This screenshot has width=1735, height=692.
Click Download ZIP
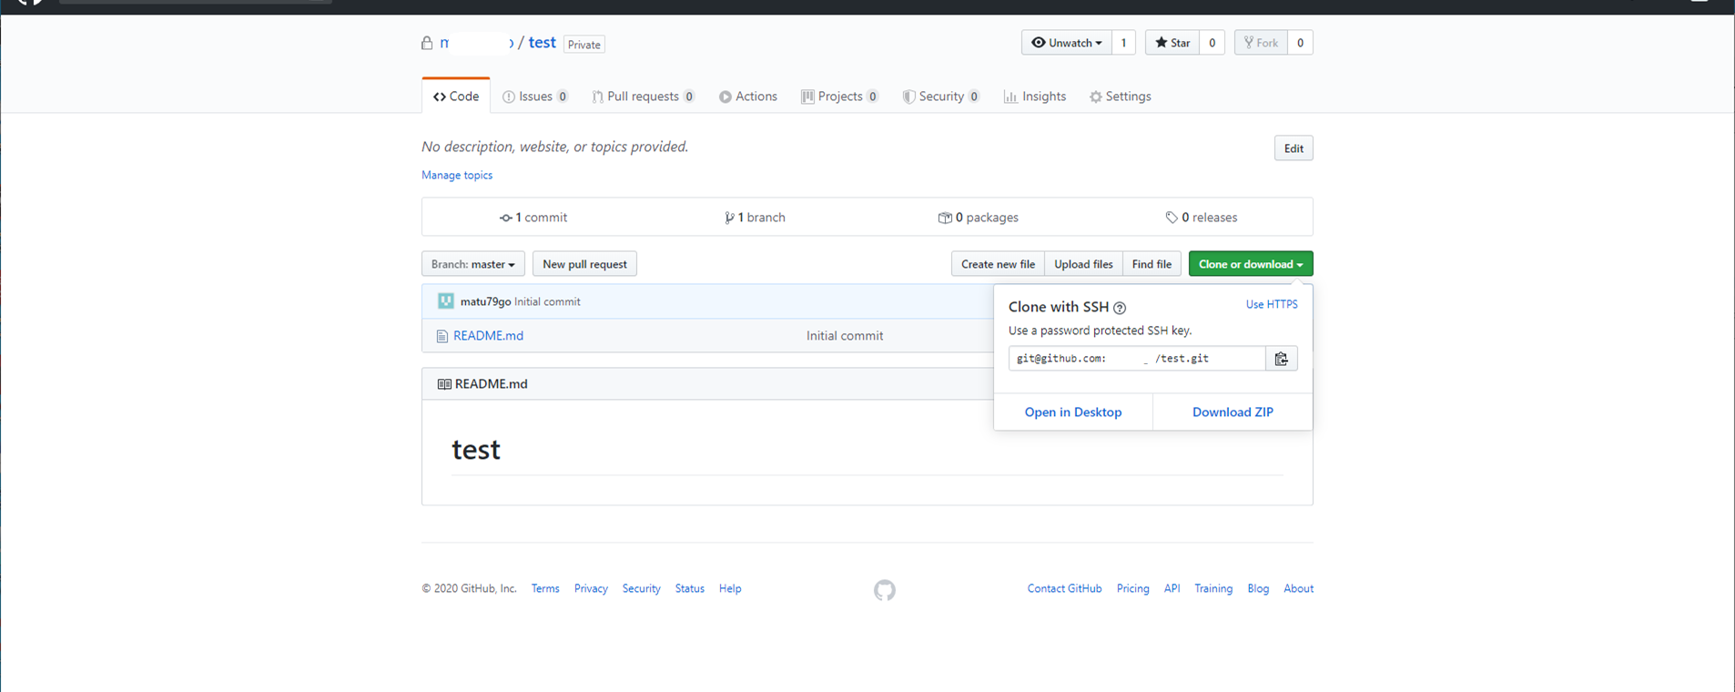(1233, 412)
